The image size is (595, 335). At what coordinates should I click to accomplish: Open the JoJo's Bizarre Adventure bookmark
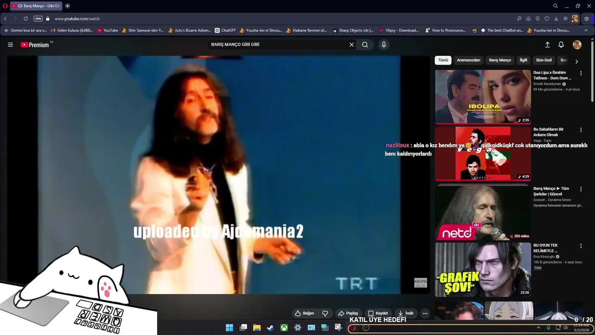coord(190,30)
